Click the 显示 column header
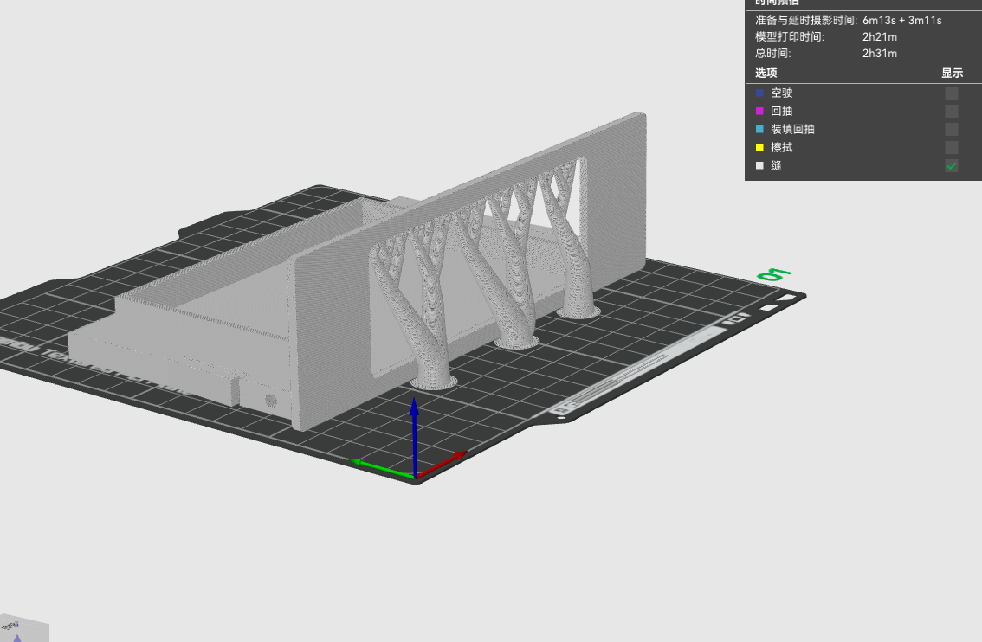The height and width of the screenshot is (642, 982). point(952,74)
